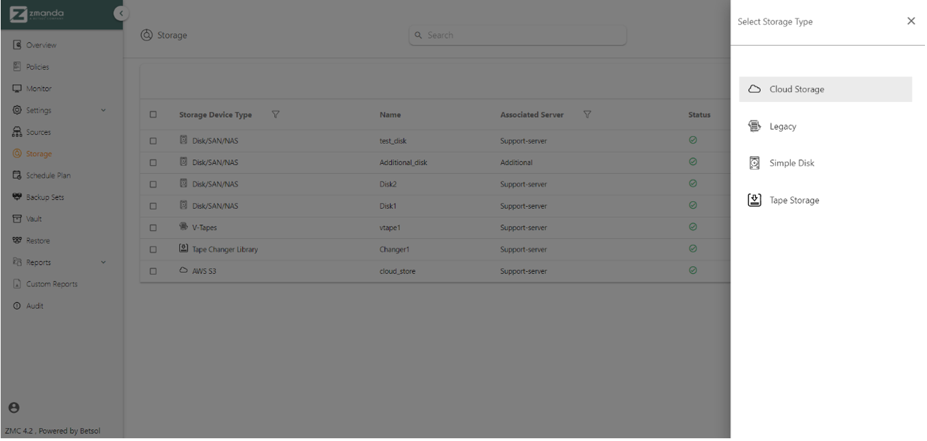Close the Select Storage Type panel
927x441 pixels.
click(911, 21)
